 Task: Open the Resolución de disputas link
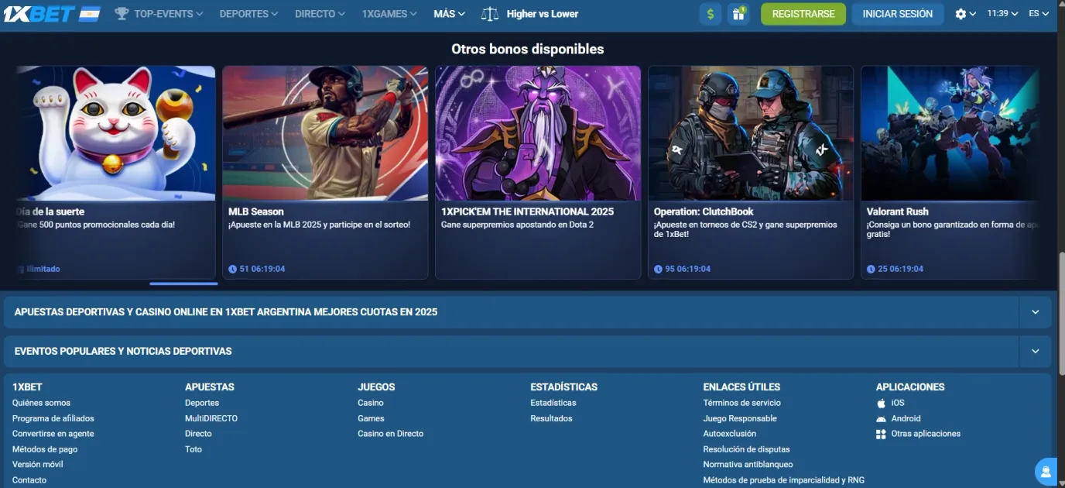[x=747, y=449]
